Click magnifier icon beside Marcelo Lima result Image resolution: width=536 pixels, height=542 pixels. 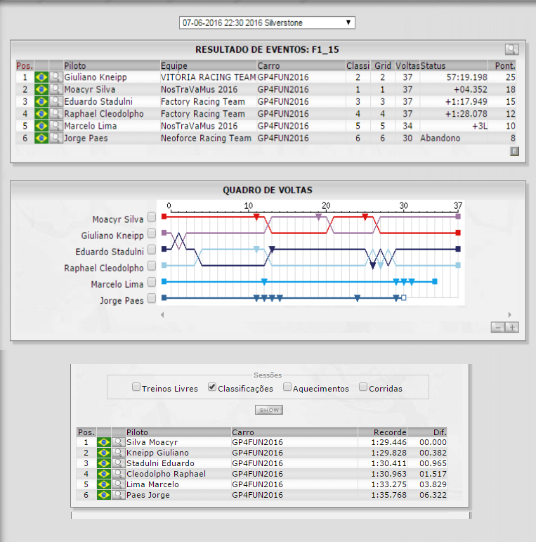pos(55,126)
